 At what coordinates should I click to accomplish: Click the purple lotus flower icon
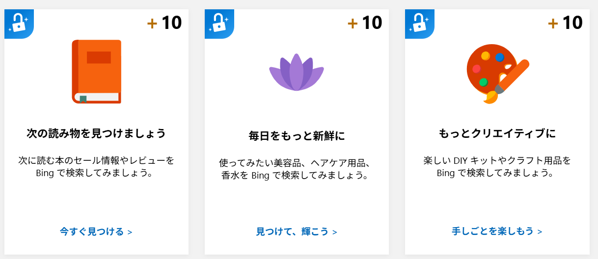point(297,73)
